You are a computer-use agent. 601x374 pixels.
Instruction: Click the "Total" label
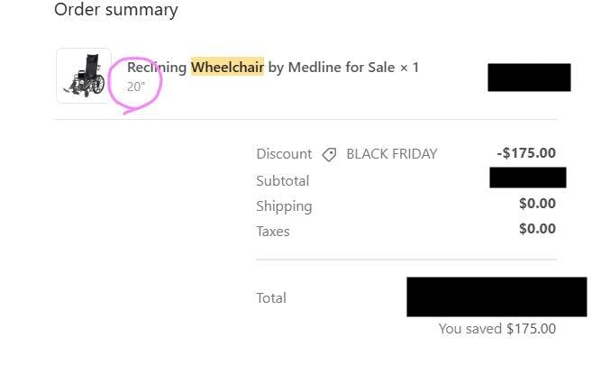coord(271,298)
